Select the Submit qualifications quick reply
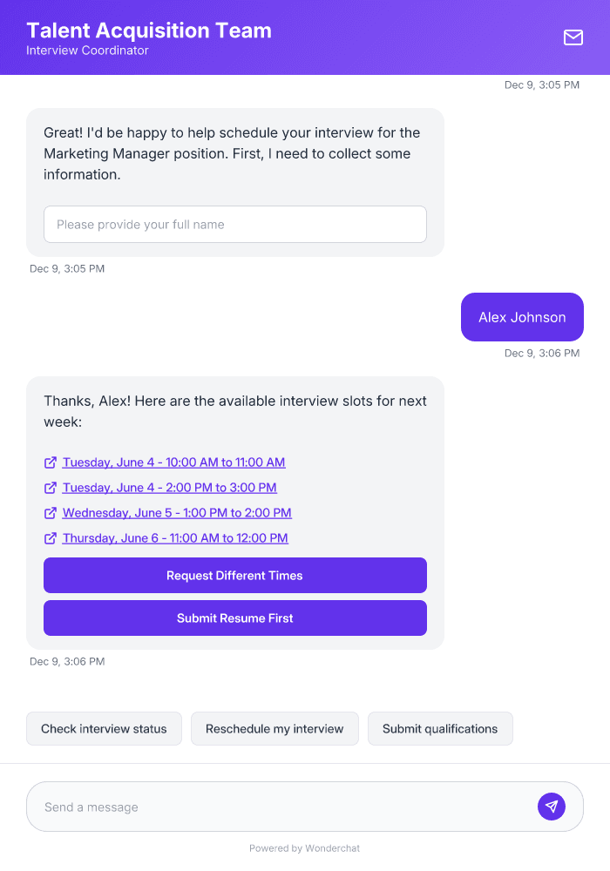Image resolution: width=610 pixels, height=871 pixels. pos(440,728)
